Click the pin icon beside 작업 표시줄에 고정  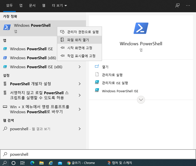62,56
